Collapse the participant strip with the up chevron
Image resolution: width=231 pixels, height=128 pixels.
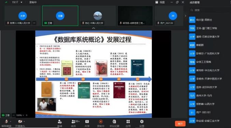[x=93, y=28]
